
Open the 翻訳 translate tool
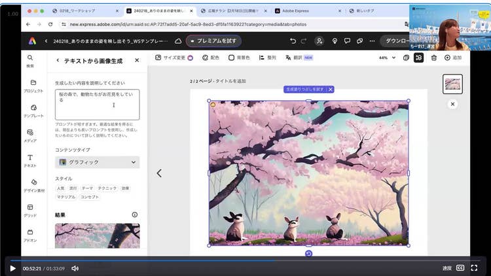pyautogui.click(x=299, y=58)
